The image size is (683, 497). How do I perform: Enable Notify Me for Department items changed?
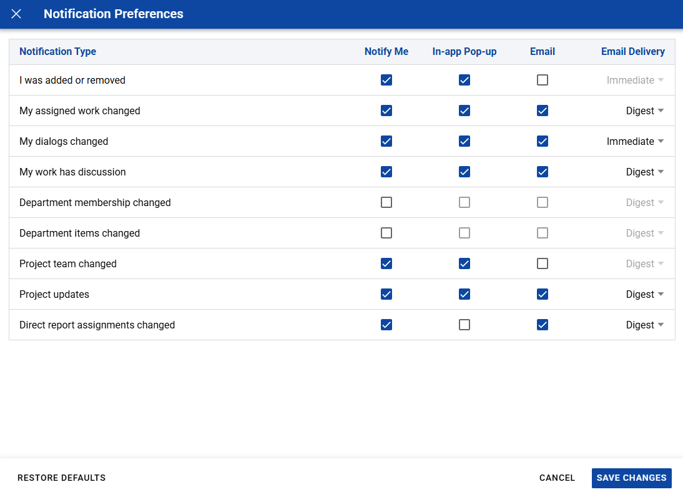pos(386,233)
